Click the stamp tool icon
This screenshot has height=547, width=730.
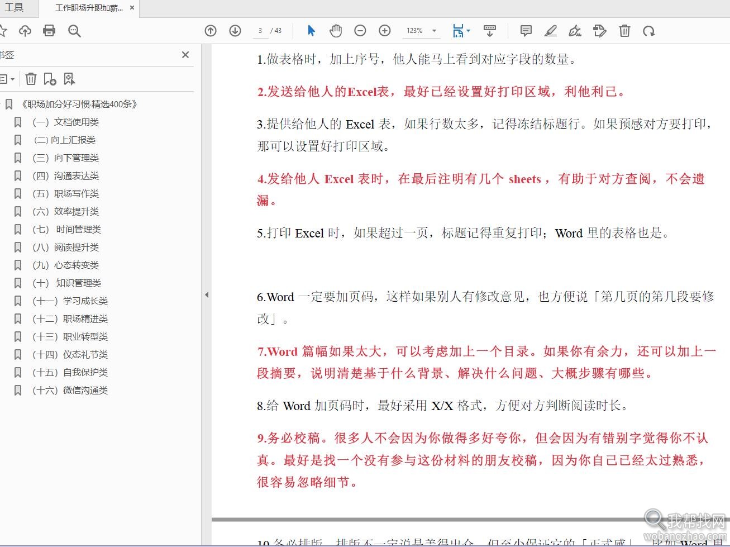(600, 31)
